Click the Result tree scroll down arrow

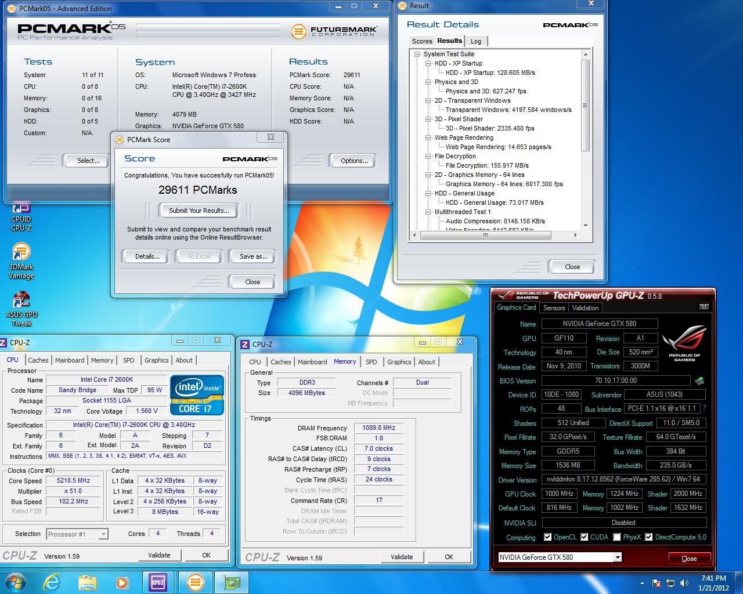tap(585, 226)
